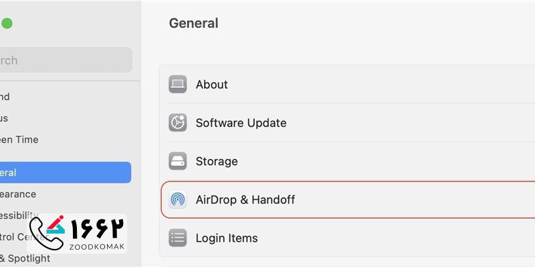Click the About laptop icon
Image resolution: width=535 pixels, height=267 pixels.
[x=178, y=85]
